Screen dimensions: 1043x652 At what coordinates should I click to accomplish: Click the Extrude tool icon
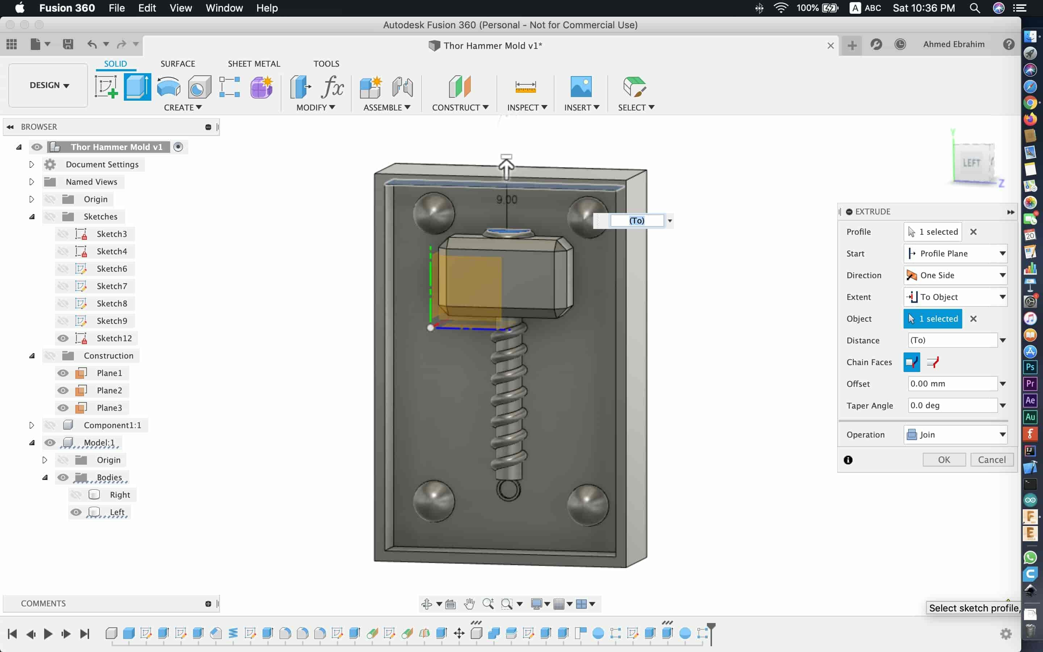[x=137, y=87]
